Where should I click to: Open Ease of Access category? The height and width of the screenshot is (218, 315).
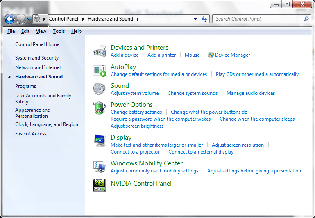(x=31, y=134)
